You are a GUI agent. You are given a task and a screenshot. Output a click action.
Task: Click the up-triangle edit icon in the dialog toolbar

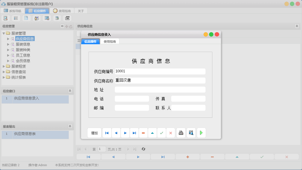tap(152, 133)
